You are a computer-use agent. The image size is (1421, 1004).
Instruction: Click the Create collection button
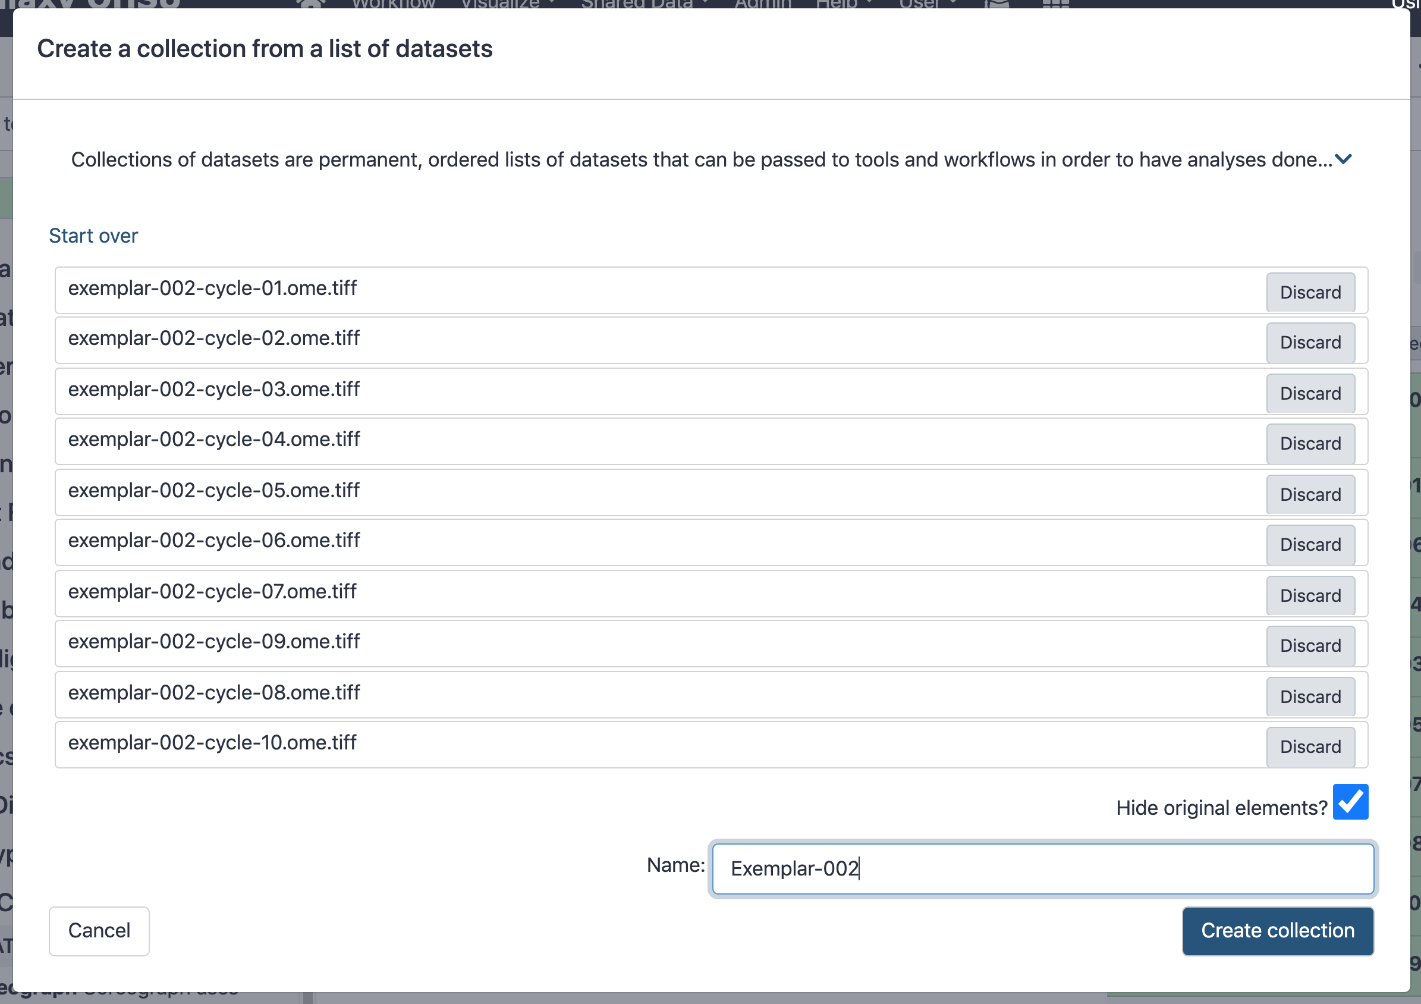click(x=1278, y=931)
